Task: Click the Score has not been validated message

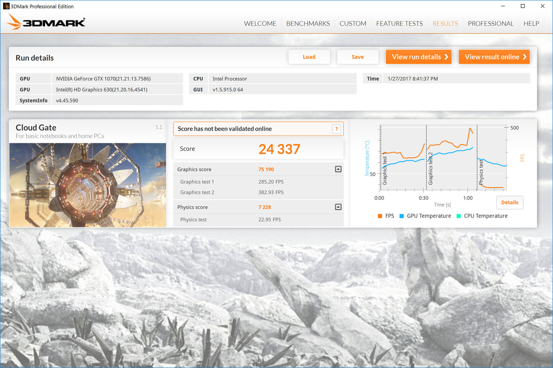Action: point(225,129)
